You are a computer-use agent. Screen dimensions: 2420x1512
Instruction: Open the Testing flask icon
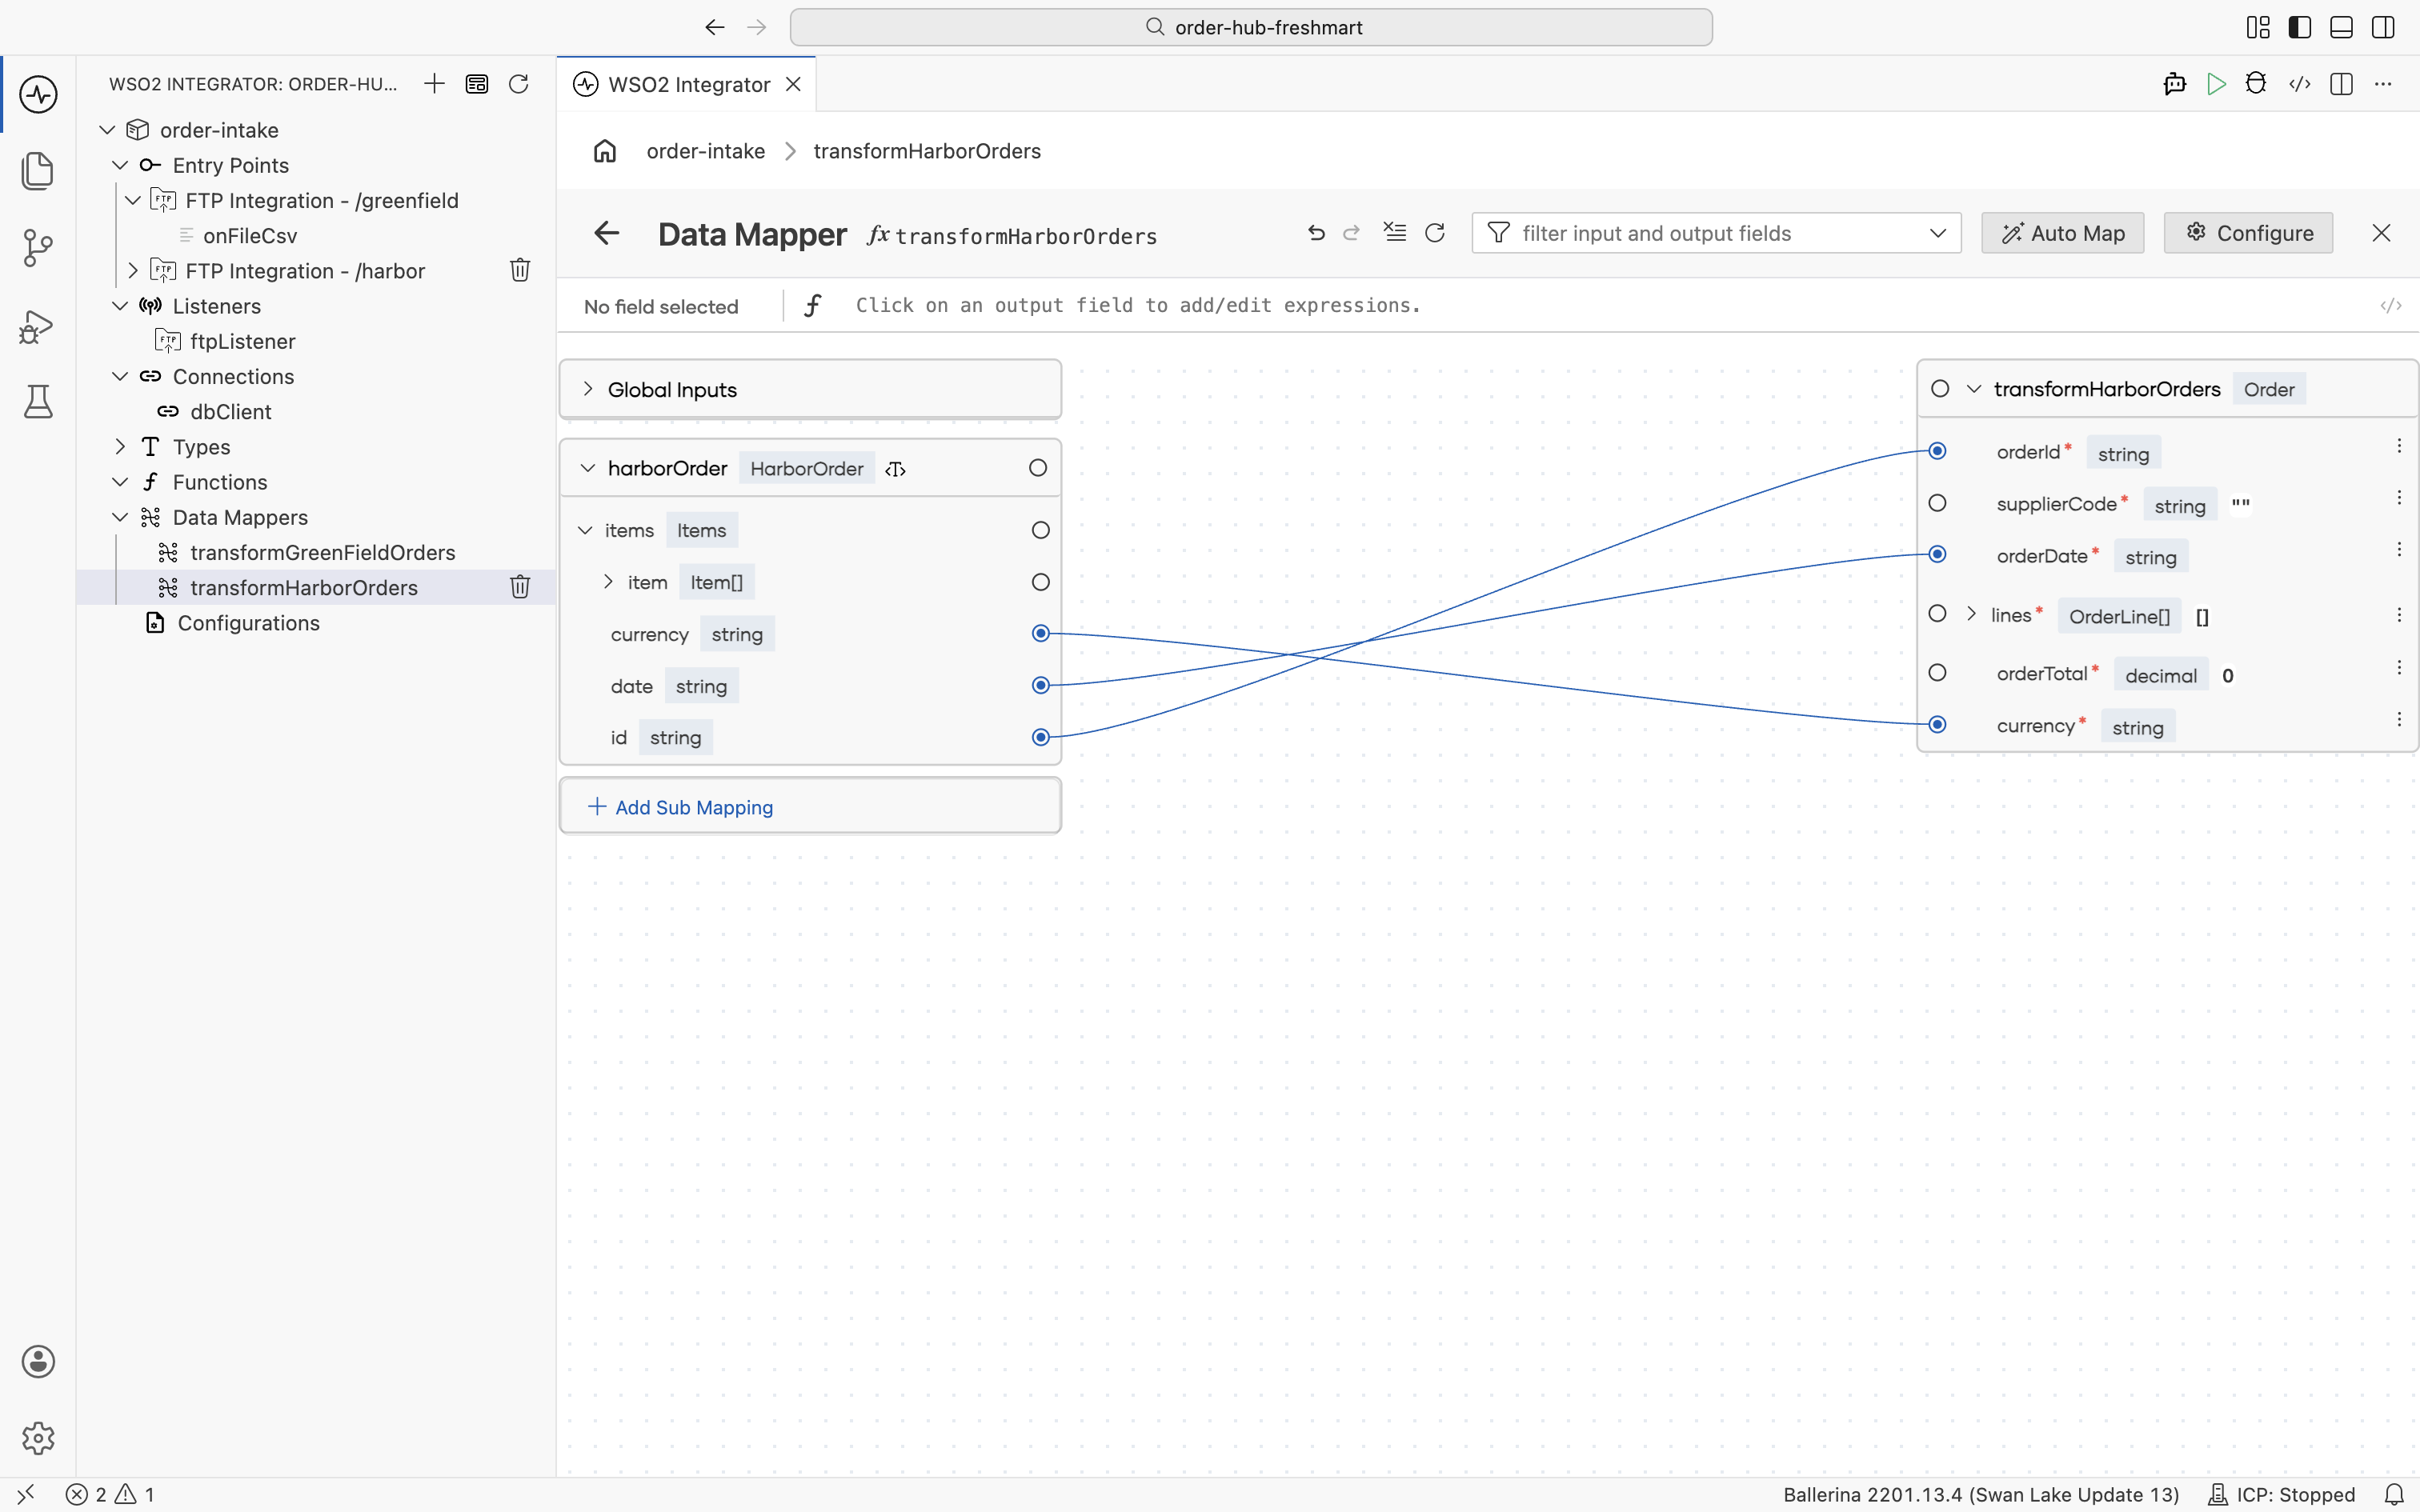point(38,402)
